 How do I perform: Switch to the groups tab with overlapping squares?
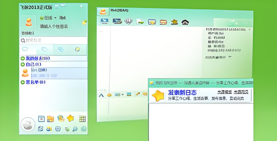[61, 49]
